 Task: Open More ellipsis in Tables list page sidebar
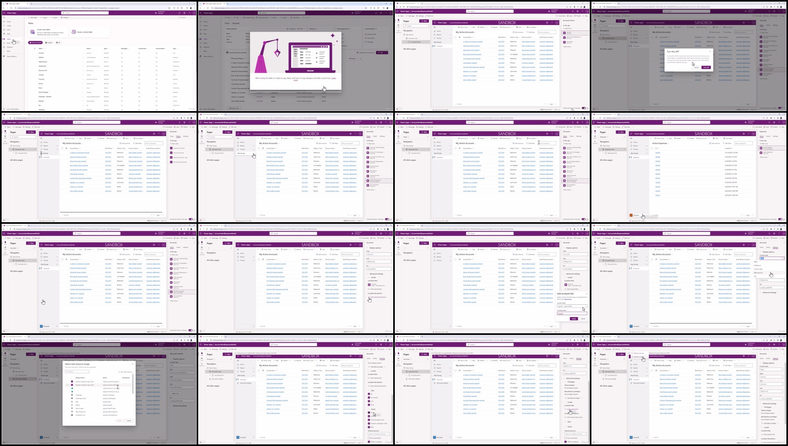pos(4,51)
